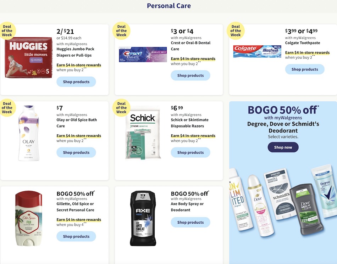337x264 pixels.
Task: Click the Old Spice Fiji deodorant image
Action: click(29, 218)
